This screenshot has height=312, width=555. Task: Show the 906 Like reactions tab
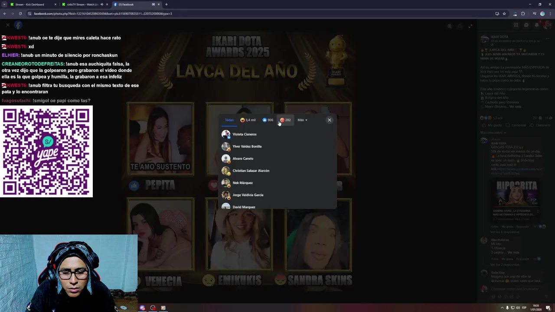268,120
